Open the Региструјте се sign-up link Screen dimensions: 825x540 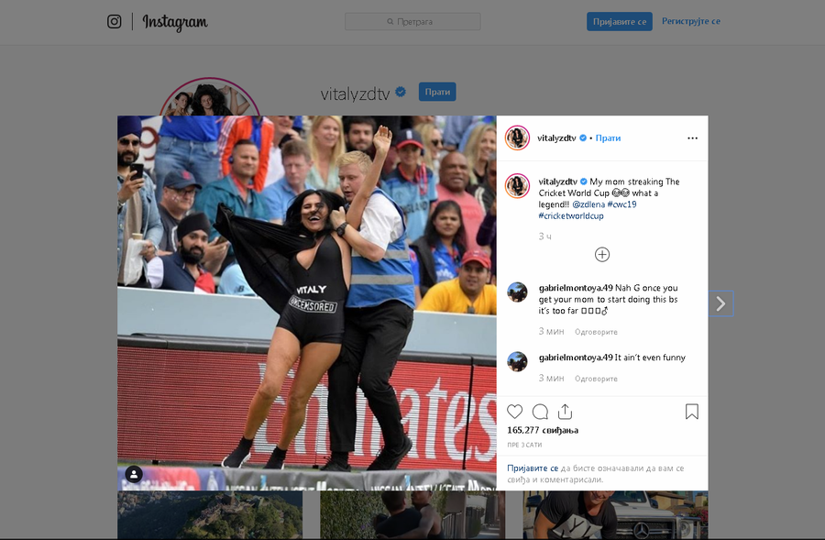[x=691, y=21]
